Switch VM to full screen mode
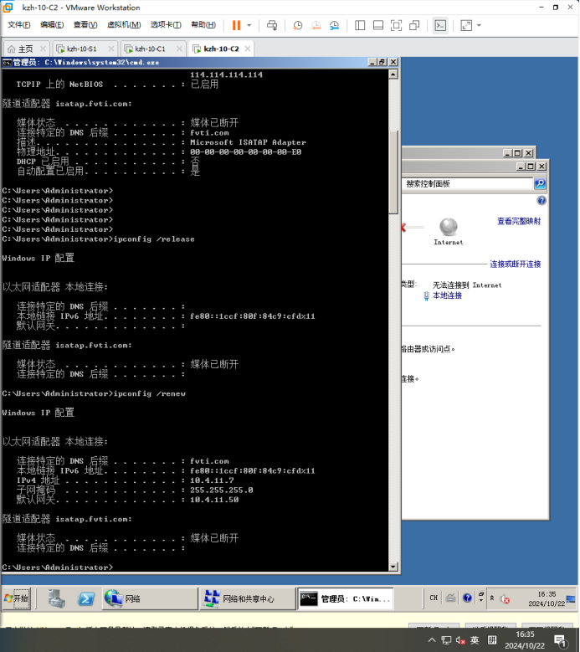The width and height of the screenshot is (580, 652). click(x=396, y=25)
